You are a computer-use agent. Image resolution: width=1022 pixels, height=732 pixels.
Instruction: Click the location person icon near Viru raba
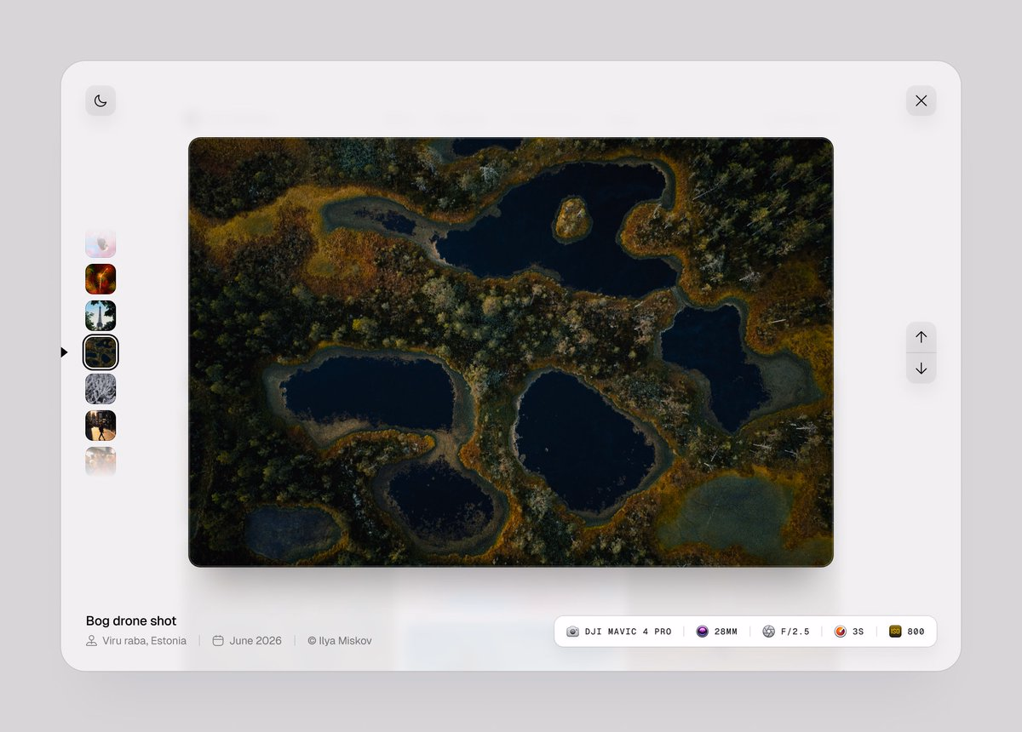click(x=91, y=641)
